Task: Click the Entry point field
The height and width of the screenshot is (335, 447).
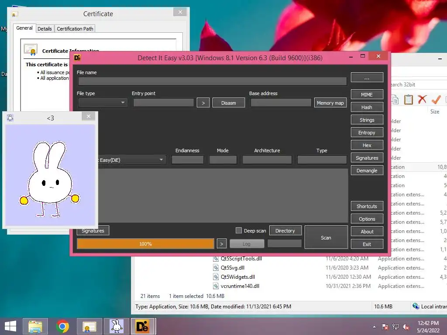Action: pyautogui.click(x=164, y=103)
